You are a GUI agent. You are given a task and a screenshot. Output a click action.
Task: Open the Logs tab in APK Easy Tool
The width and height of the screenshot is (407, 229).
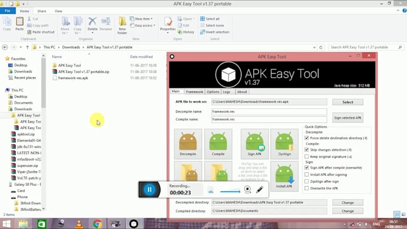pyautogui.click(x=226, y=92)
